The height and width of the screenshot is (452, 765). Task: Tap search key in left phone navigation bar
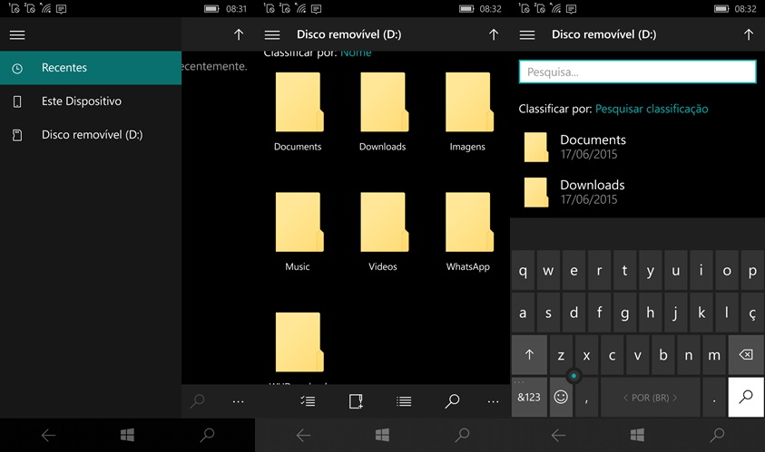[x=207, y=435]
